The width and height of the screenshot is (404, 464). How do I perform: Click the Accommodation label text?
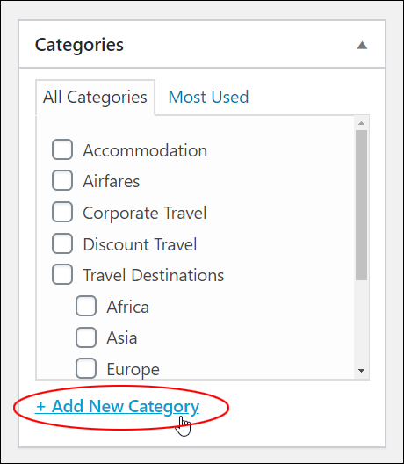[x=145, y=150]
